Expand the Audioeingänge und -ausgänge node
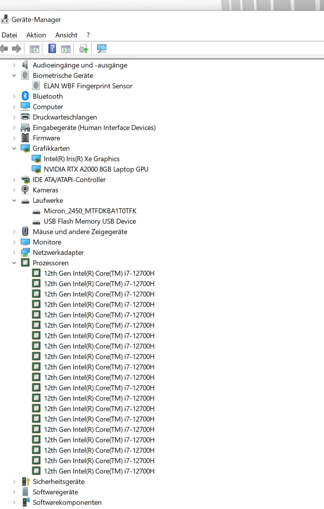The height and width of the screenshot is (509, 324). click(x=14, y=65)
